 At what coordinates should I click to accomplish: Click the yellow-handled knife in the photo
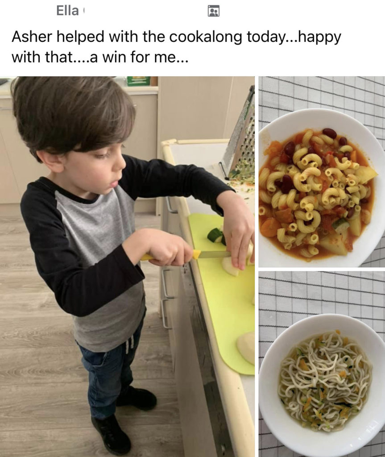pos(186,255)
